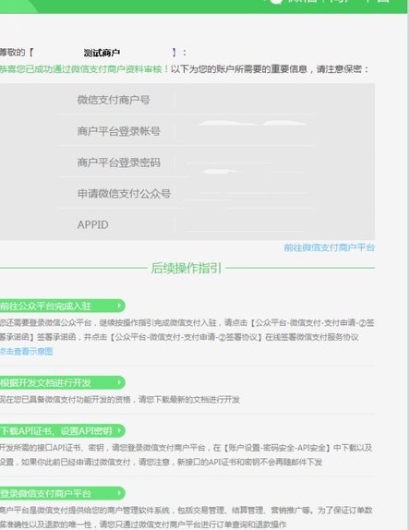Click the 根据开发文档进行开发 green button
The height and width of the screenshot is (530, 410).
tap(62, 382)
